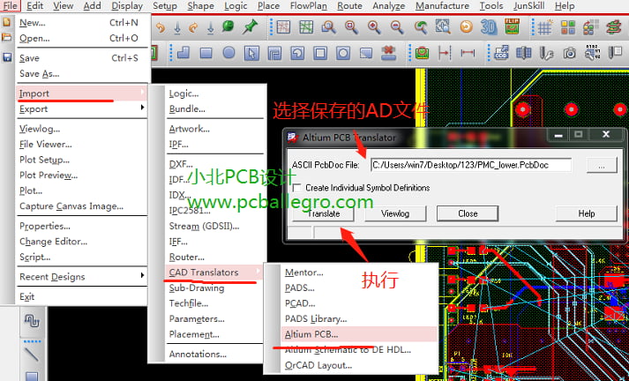The height and width of the screenshot is (381, 629).
Task: Click the Viewlog button in translator dialog
Action: [395, 213]
